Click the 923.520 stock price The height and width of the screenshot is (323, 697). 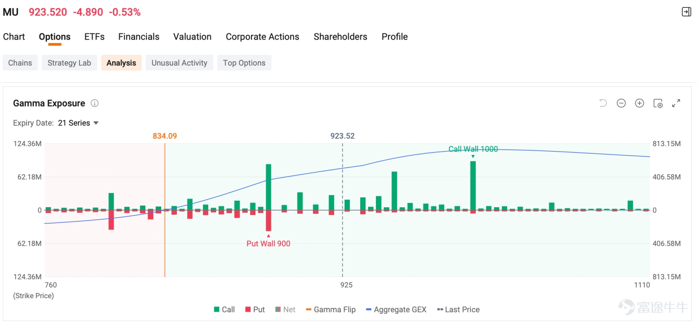[48, 12]
